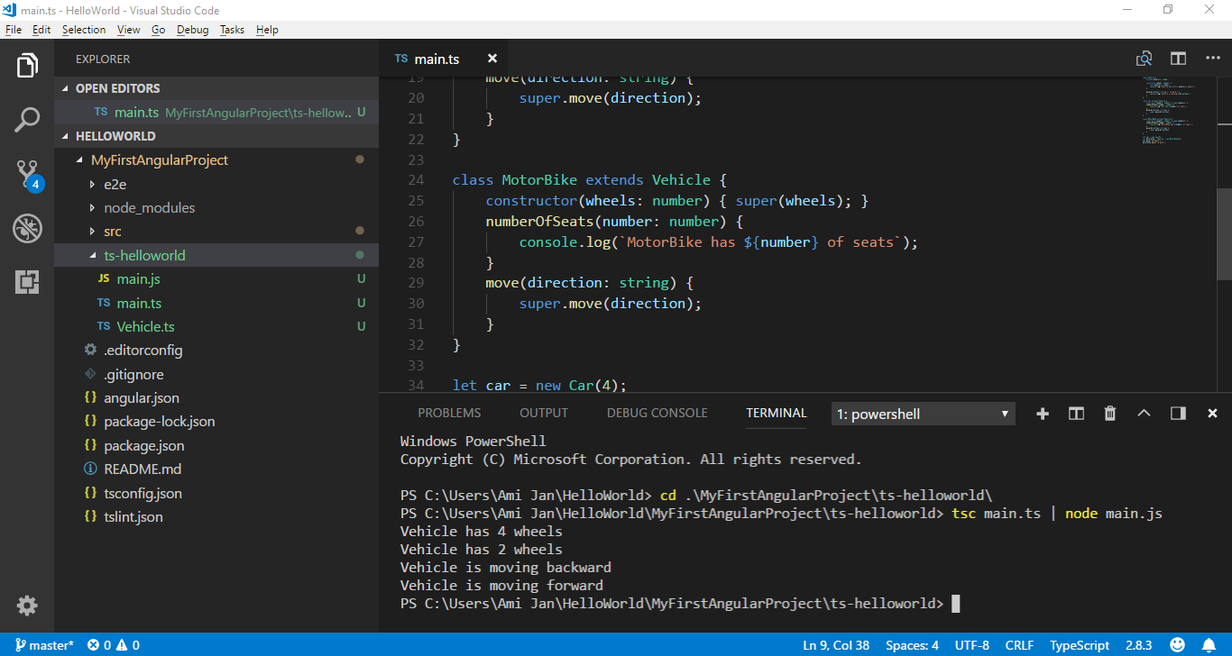Switch to the PROBLEMS tab
This screenshot has width=1232, height=656.
coord(449,414)
